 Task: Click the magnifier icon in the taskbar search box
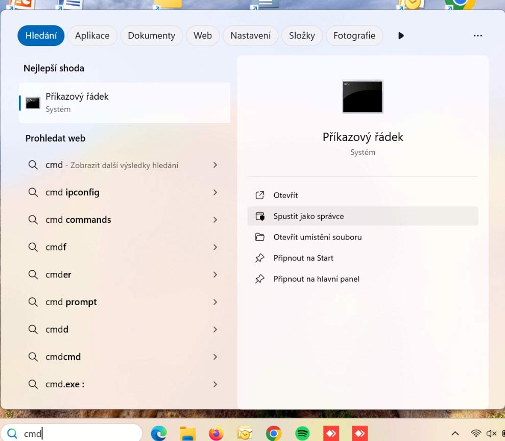point(12,433)
